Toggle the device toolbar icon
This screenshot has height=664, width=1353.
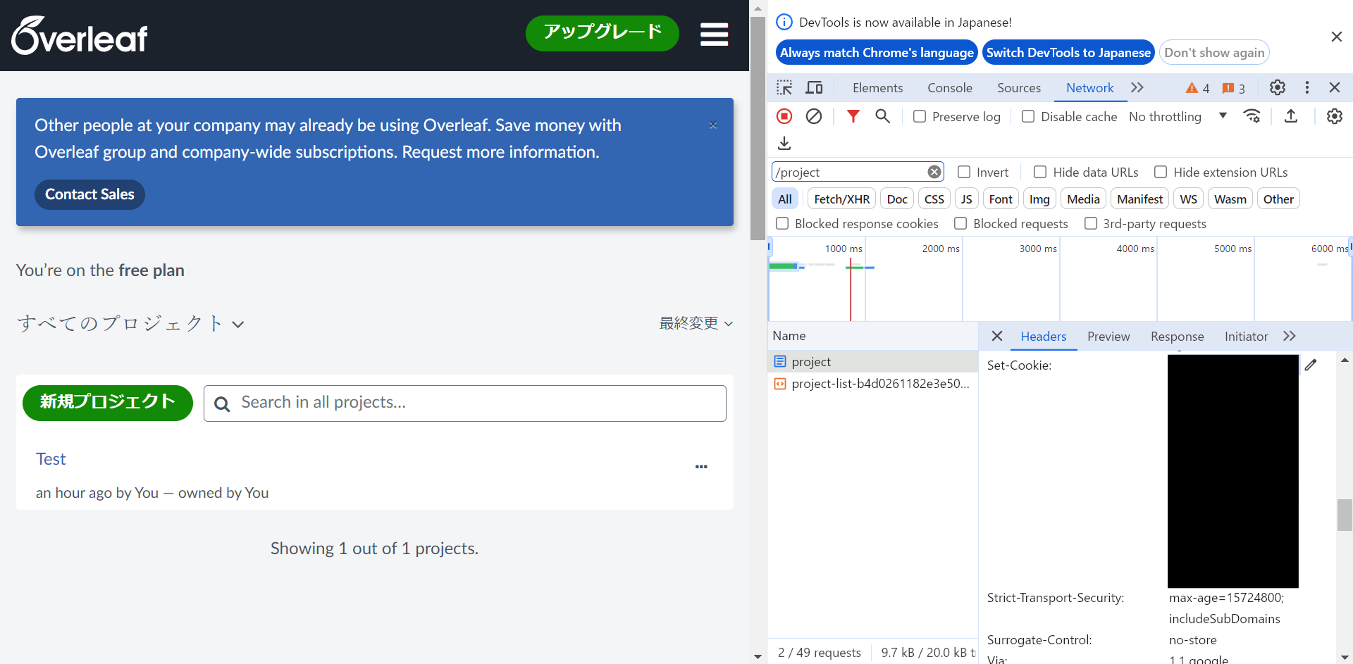[814, 88]
